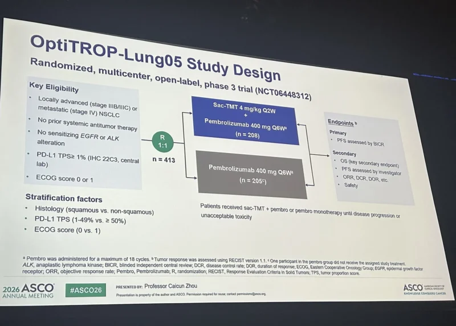Click the Safety endpoint bullet
Image resolution: width=456 pixels, height=326 pixels.
click(351, 185)
